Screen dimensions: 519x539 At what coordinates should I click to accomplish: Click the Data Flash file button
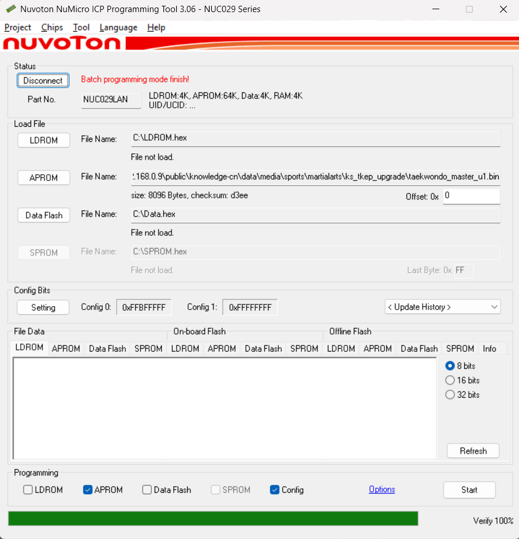tap(44, 215)
